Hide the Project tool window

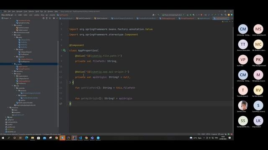pyautogui.click(x=57, y=18)
